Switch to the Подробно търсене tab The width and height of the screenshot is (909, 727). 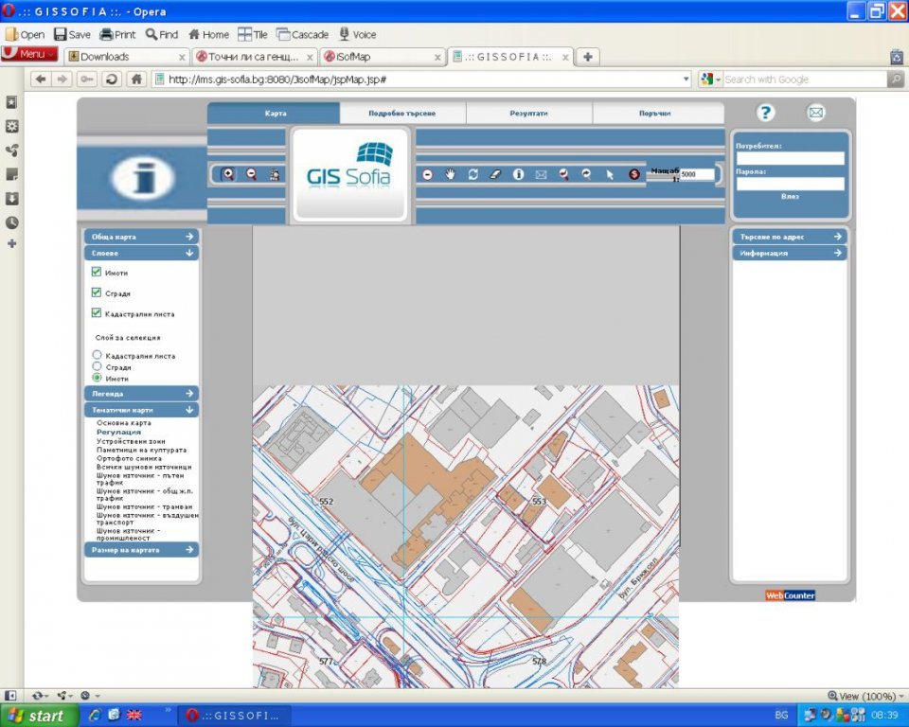402,114
